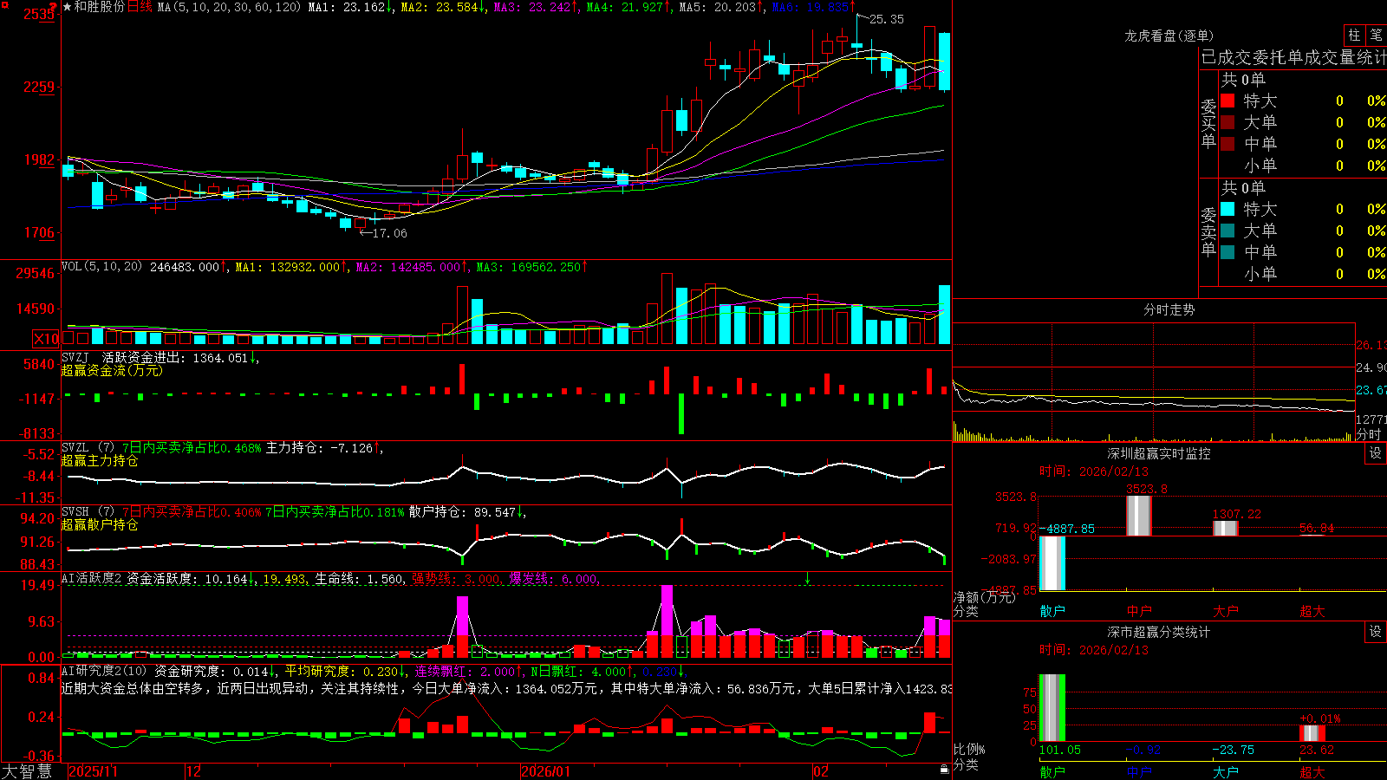Click the 中户 bar showing 3523.8
This screenshot has height=780, width=1387.
click(1139, 516)
